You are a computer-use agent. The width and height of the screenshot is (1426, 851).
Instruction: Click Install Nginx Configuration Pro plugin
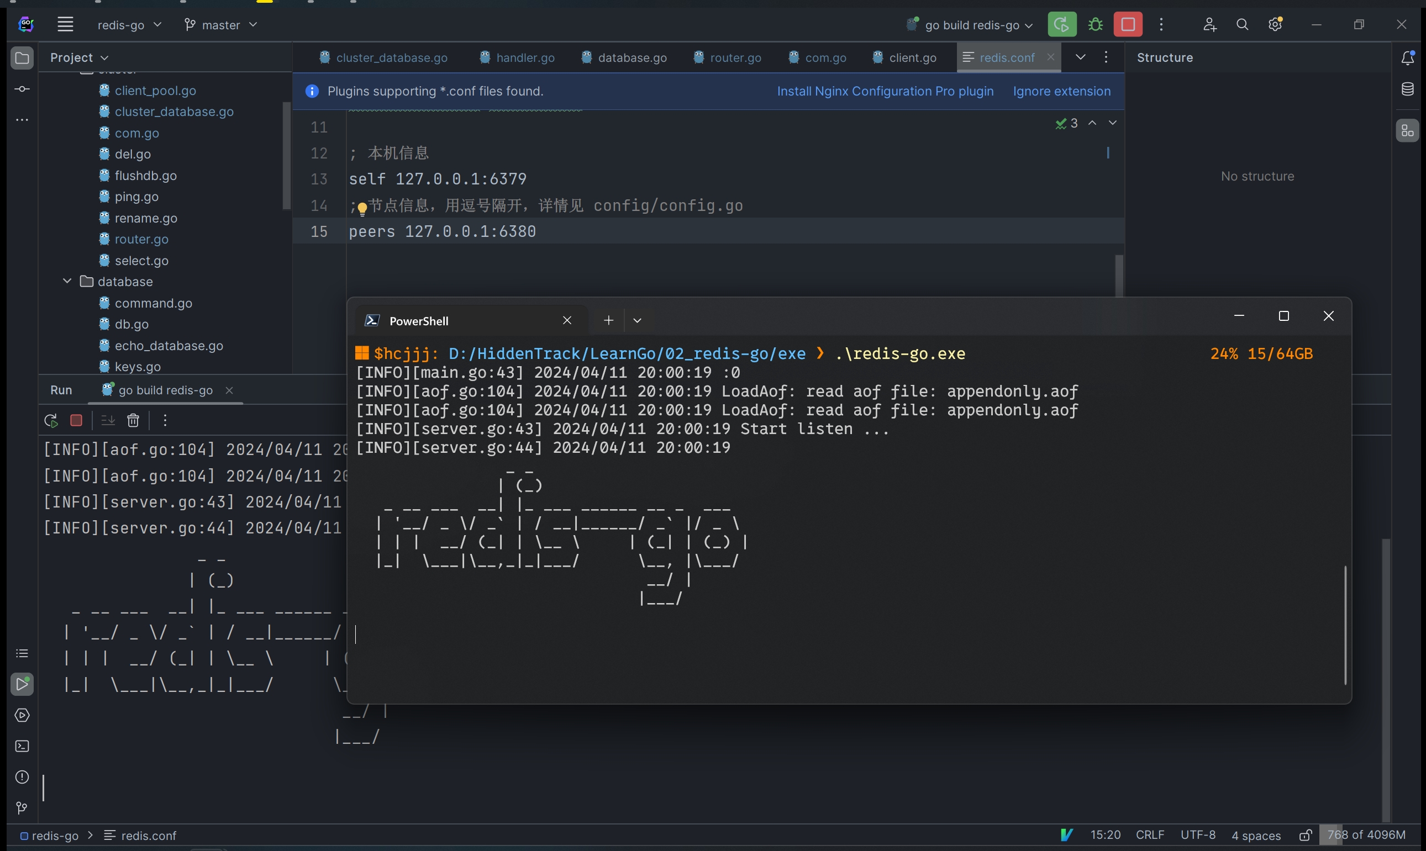[x=885, y=91]
